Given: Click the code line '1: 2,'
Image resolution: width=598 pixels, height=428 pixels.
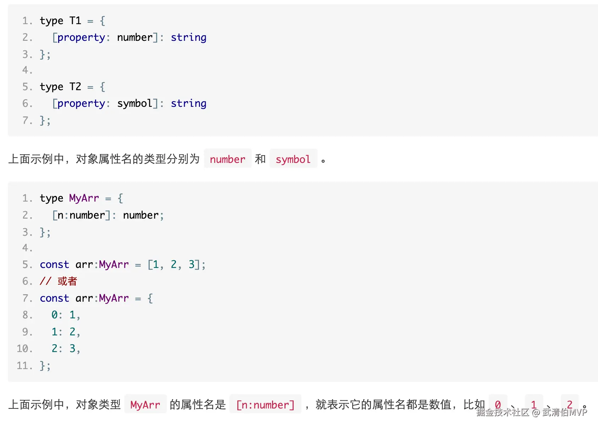Looking at the screenshot, I should pyautogui.click(x=66, y=332).
